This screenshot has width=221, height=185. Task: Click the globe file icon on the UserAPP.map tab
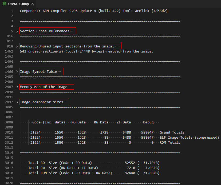5,4
